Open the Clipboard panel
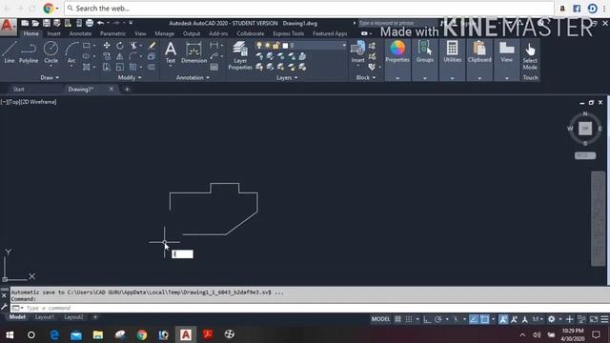The height and width of the screenshot is (343, 610). 479,51
